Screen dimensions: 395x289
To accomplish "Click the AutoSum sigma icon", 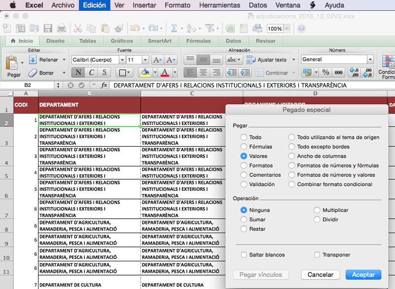I will pos(174,28).
